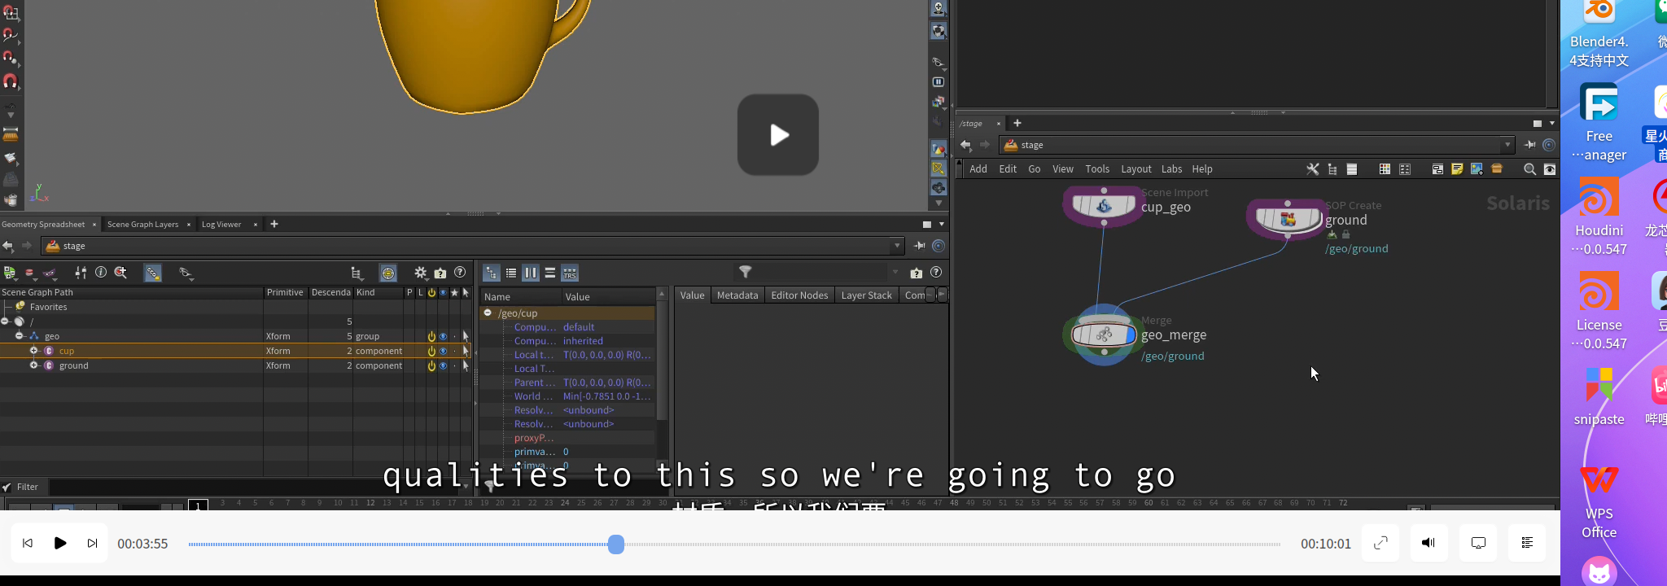1667x586 pixels.
Task: Add sticky note in network editor
Action: (1457, 169)
